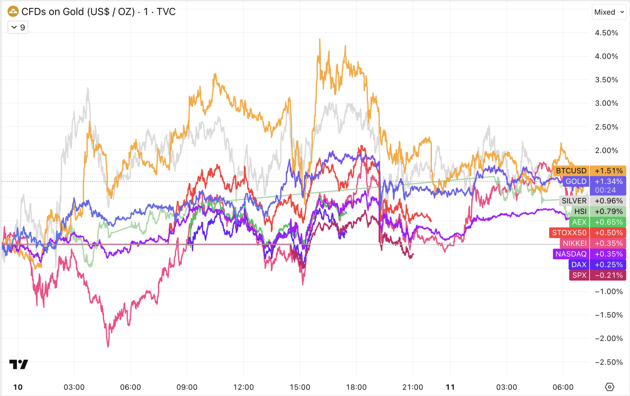This screenshot has height=396, width=630.
Task: Click the day 11 date marker
Action: click(x=450, y=387)
